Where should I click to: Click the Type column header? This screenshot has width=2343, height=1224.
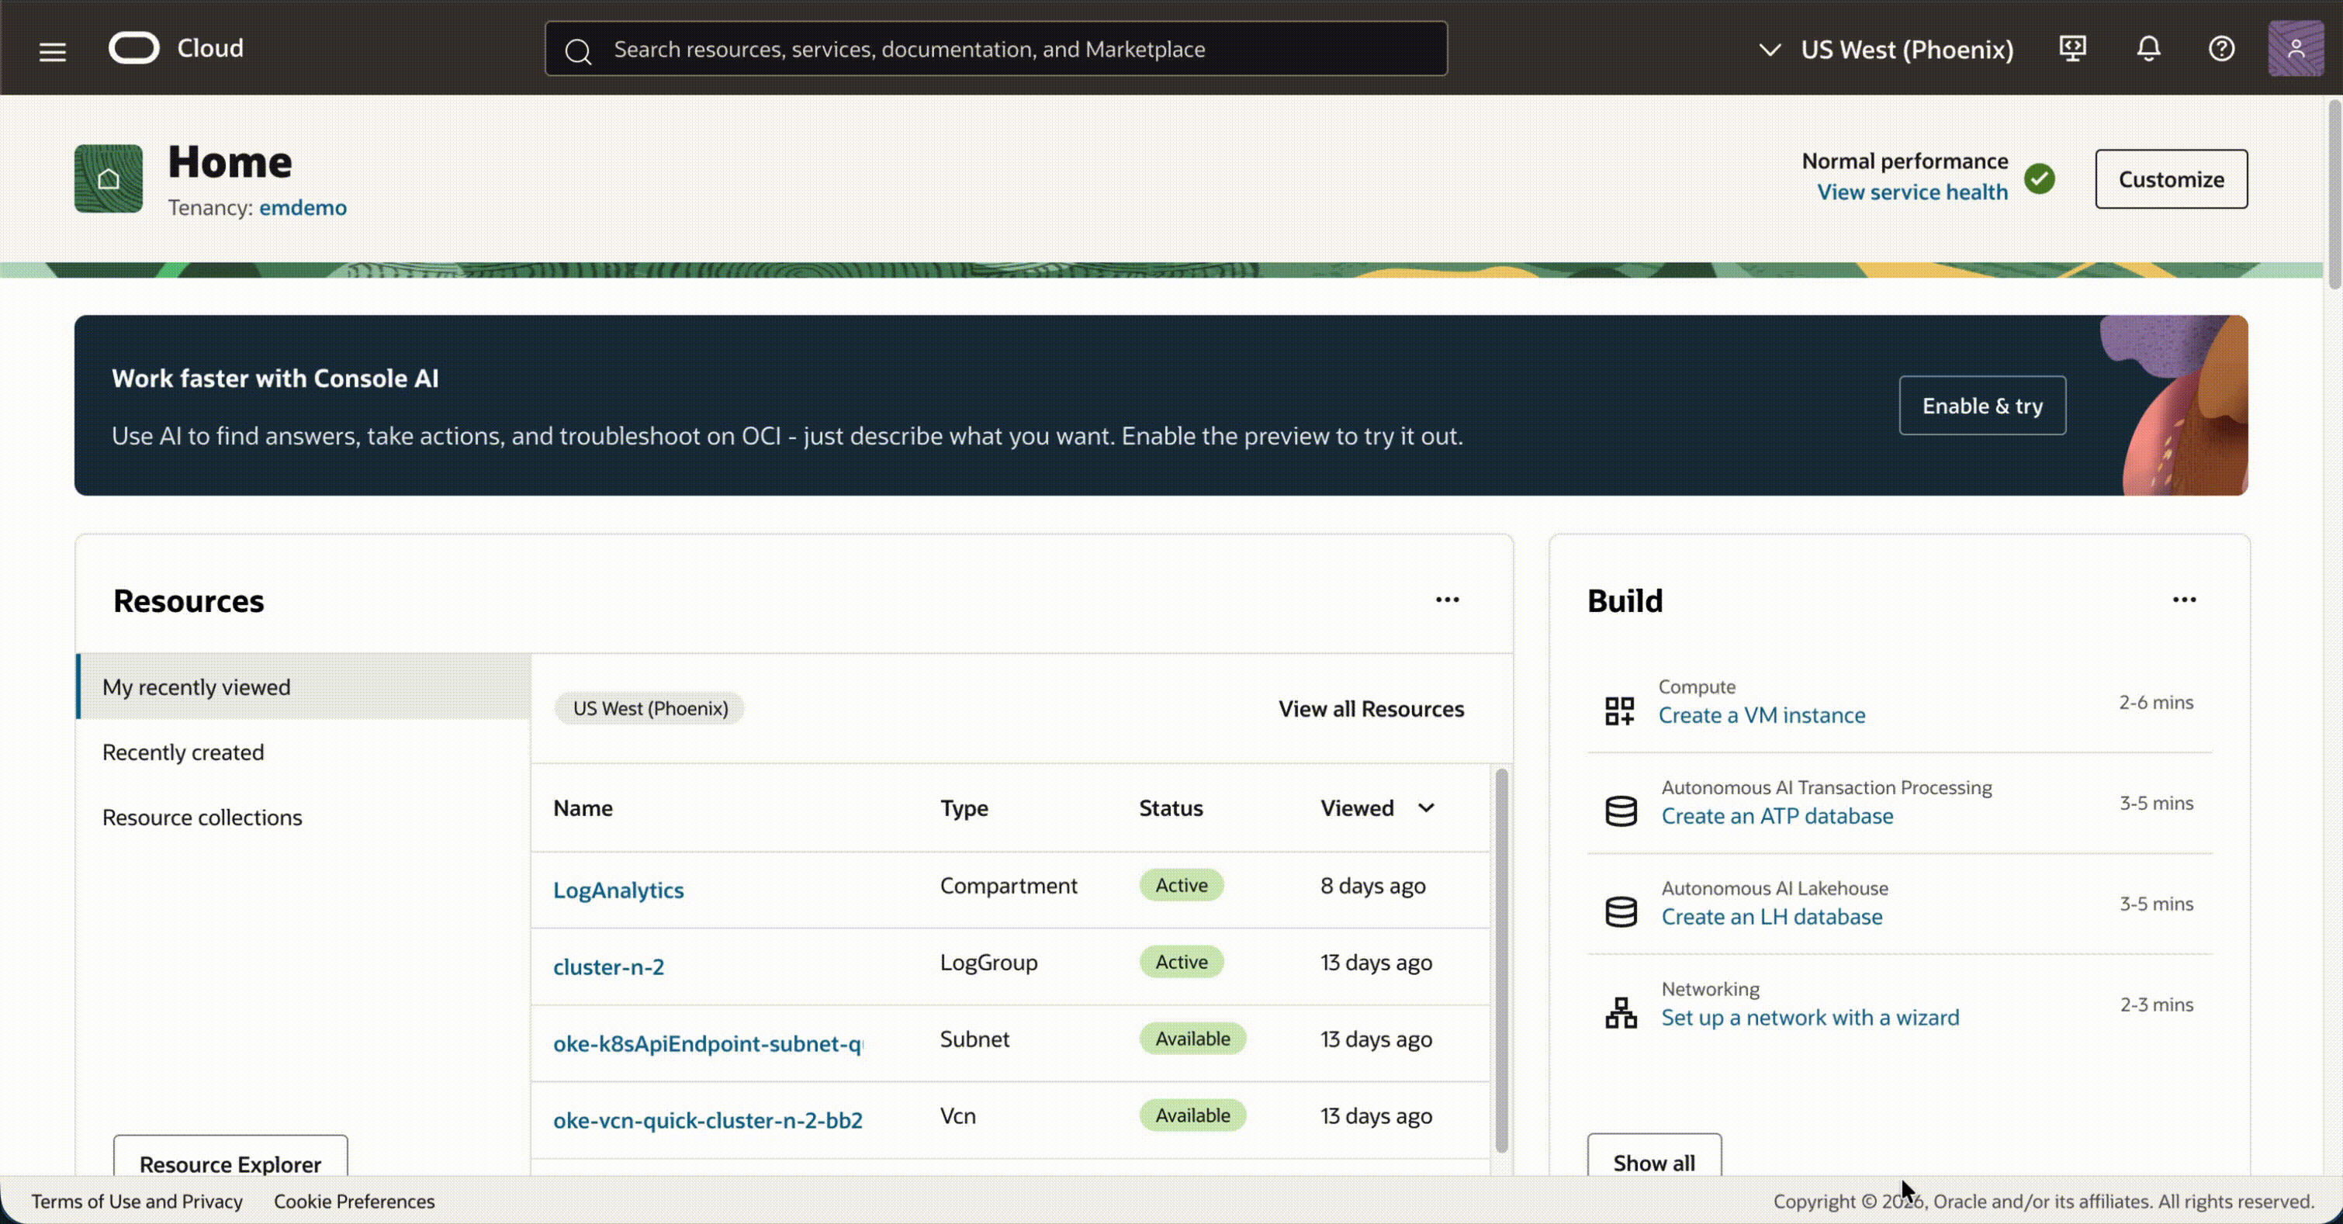964,807
